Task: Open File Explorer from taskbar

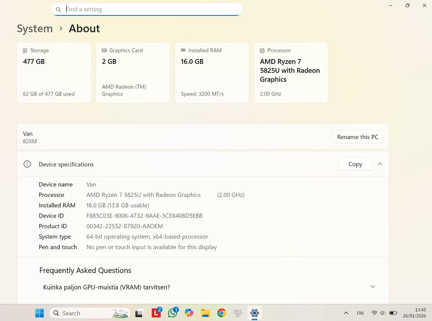Action: point(205,313)
